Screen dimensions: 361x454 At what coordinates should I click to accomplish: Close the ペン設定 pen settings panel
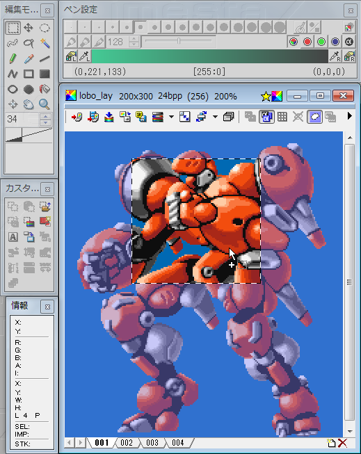(351, 10)
